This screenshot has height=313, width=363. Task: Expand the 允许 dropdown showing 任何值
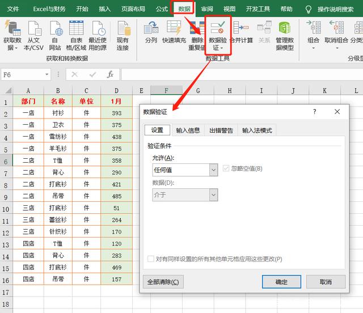213,169
